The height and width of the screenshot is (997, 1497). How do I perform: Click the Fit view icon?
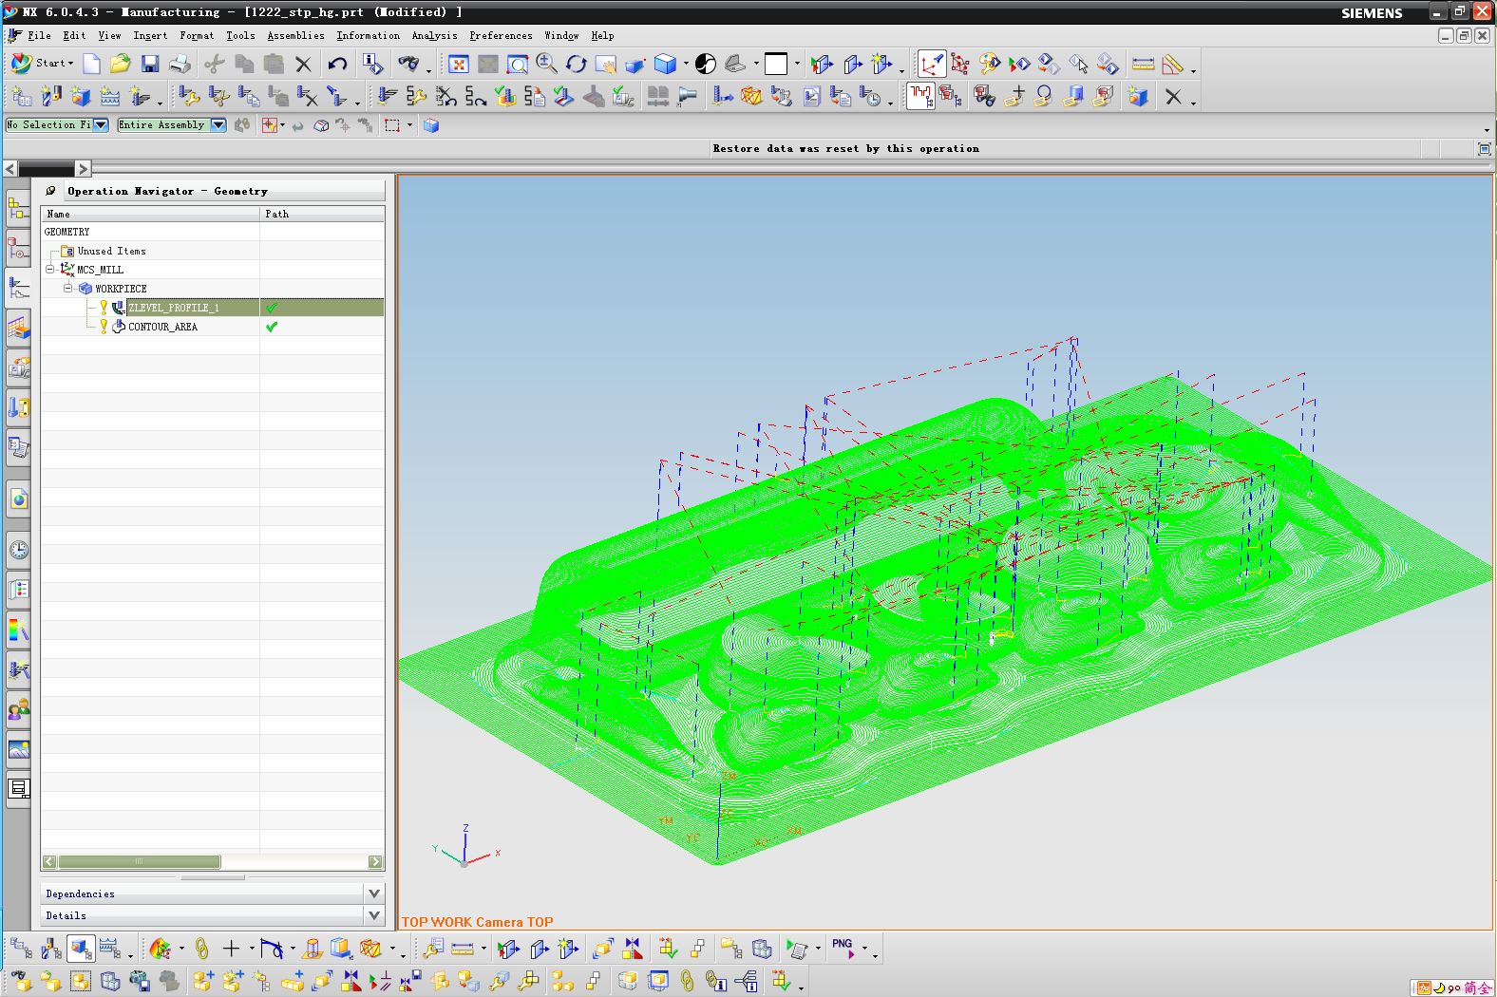(459, 64)
